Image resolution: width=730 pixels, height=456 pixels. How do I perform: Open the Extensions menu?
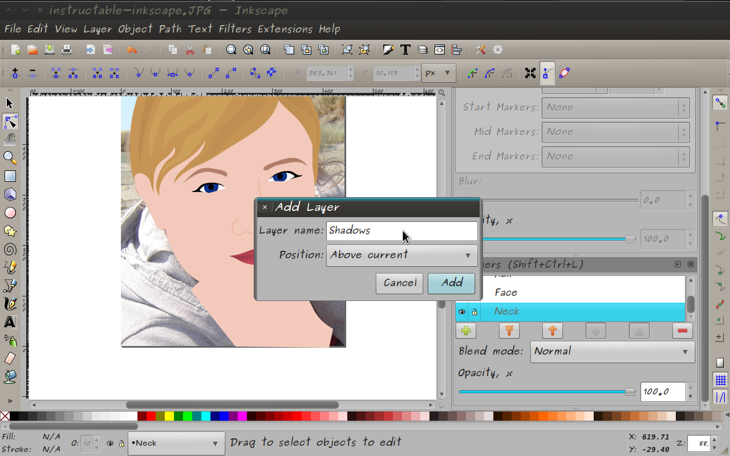pyautogui.click(x=286, y=29)
